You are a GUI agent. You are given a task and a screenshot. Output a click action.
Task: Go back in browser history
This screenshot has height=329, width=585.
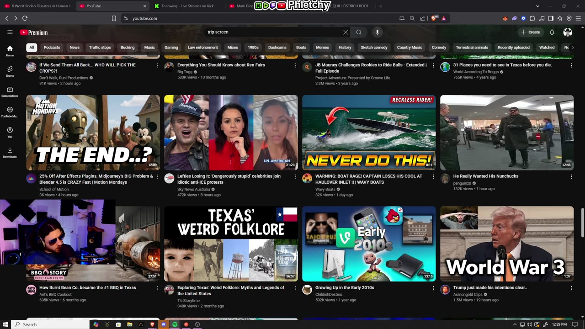(6, 18)
